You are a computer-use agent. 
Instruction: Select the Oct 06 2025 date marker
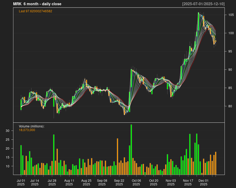tap(136, 182)
